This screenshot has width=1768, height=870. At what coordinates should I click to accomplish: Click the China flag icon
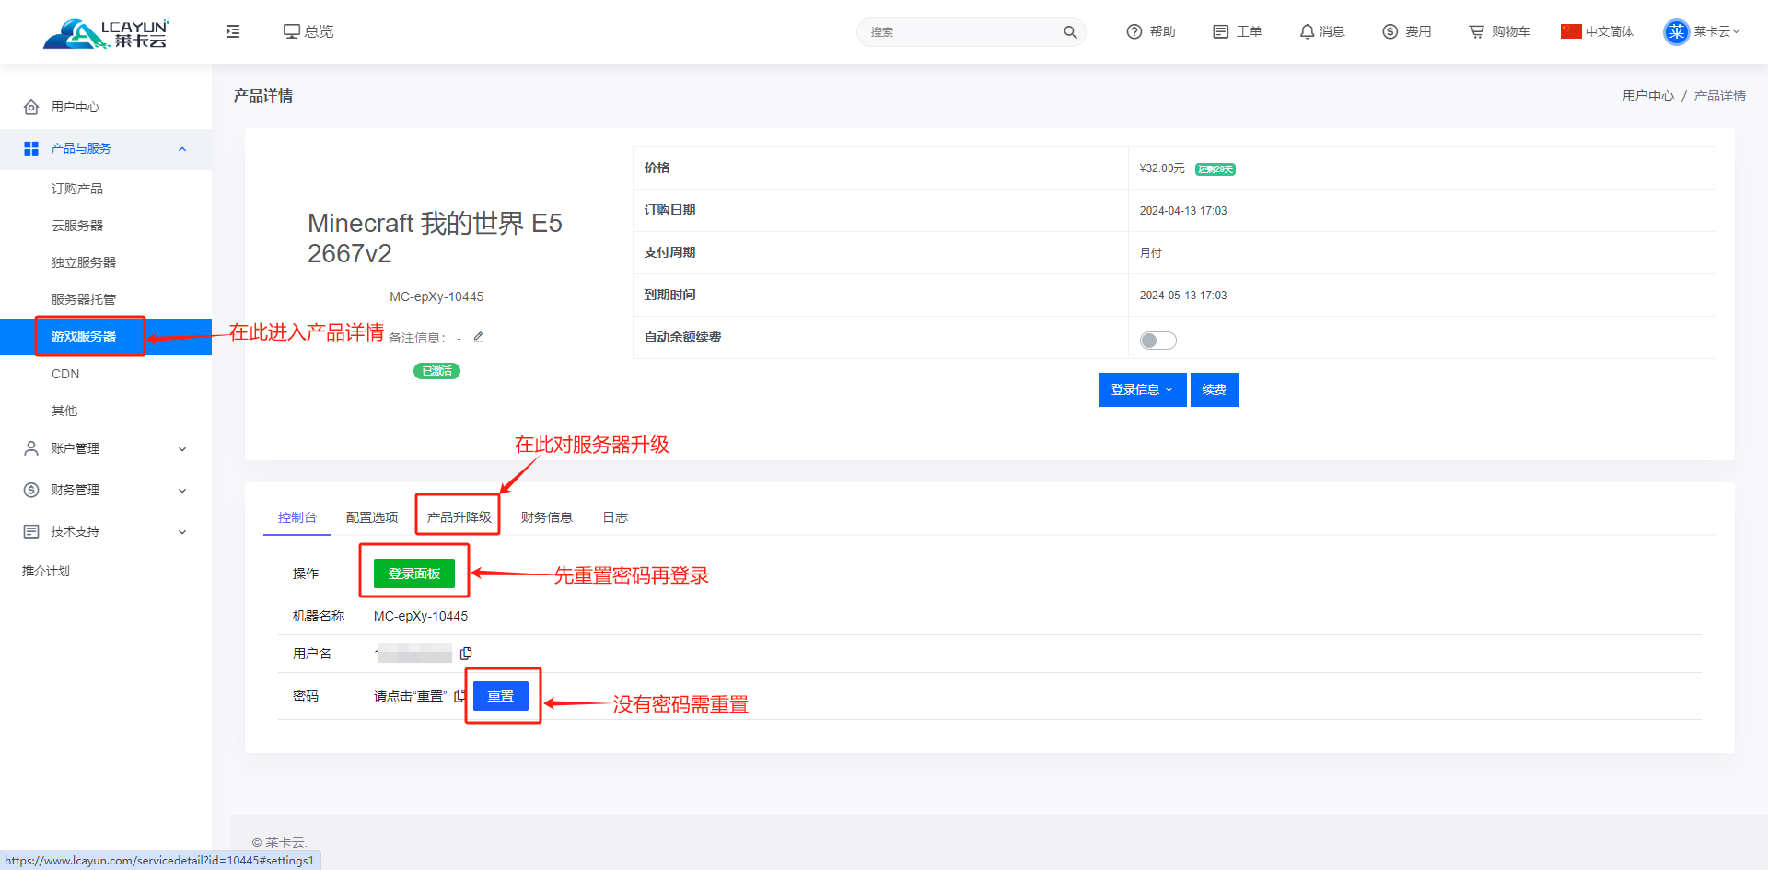pos(1571,31)
